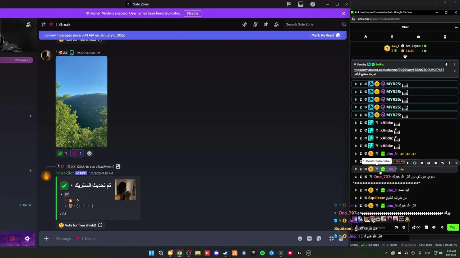Open Threads icon in Discord header
Viewport: 460px width, 258px height.
point(245,24)
